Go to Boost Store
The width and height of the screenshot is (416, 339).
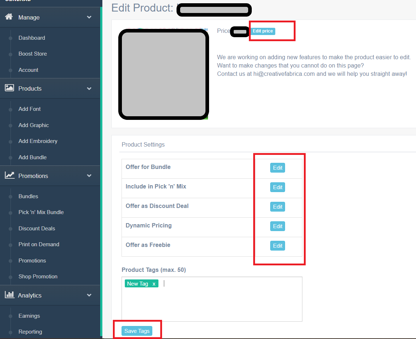(33, 54)
